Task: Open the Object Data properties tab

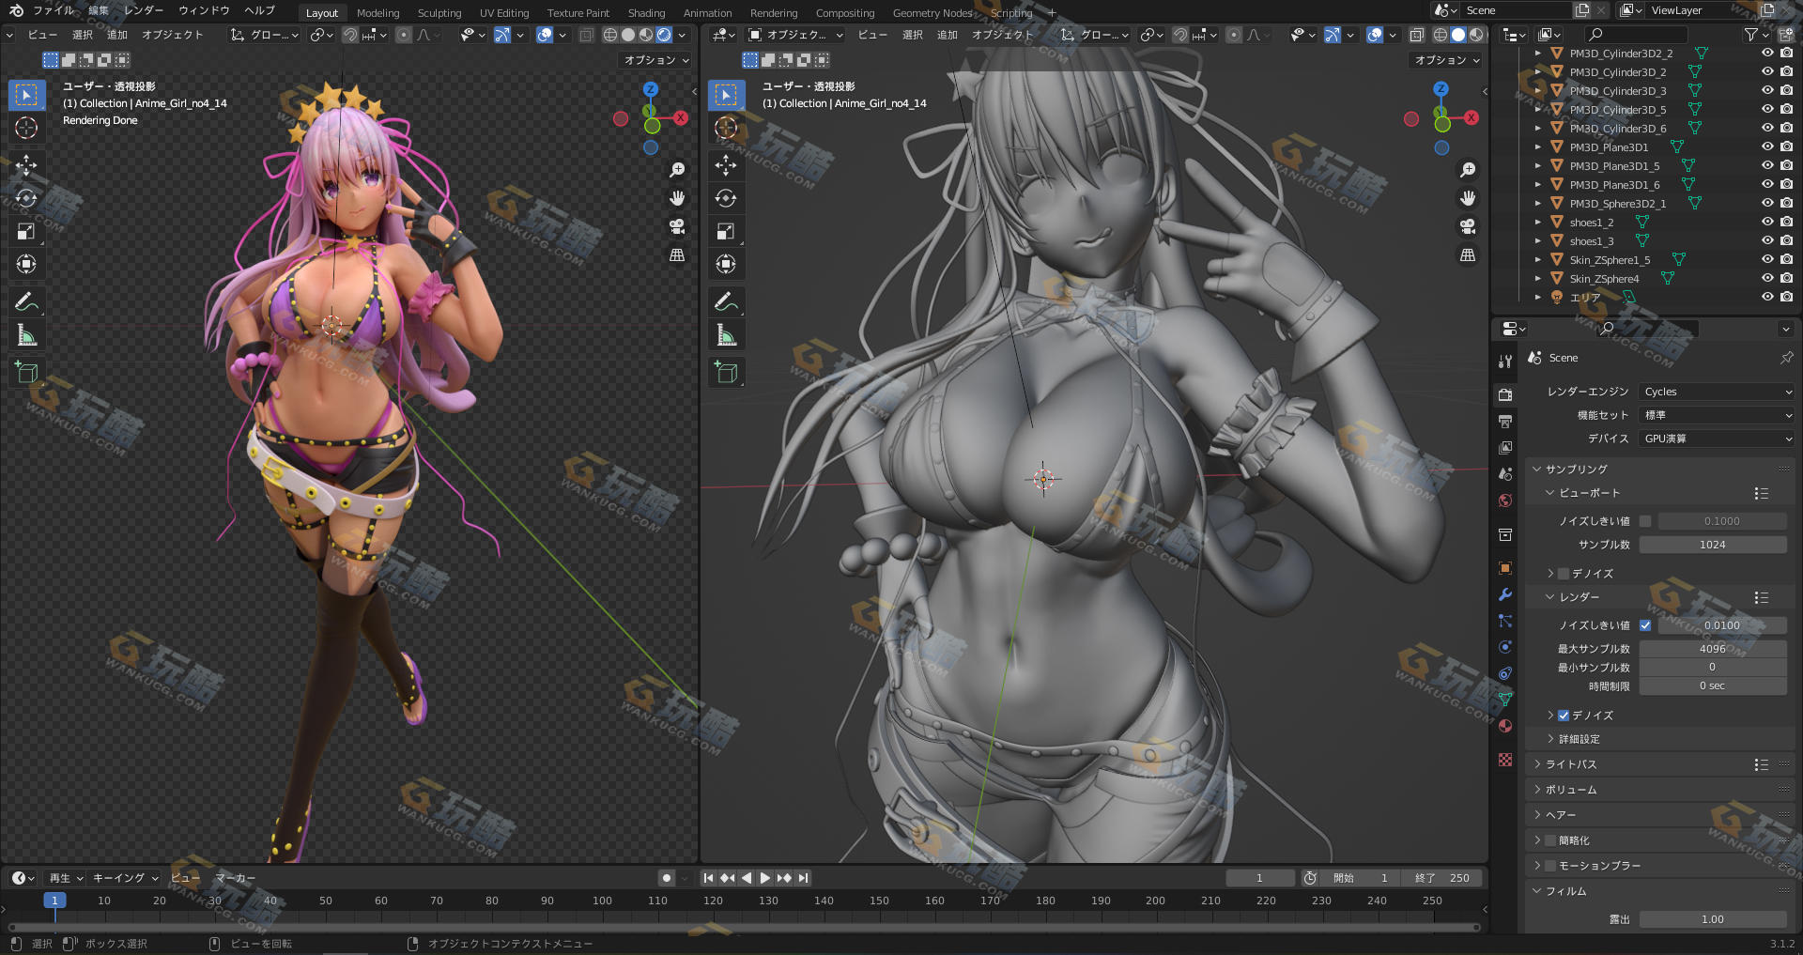Action: (1505, 700)
